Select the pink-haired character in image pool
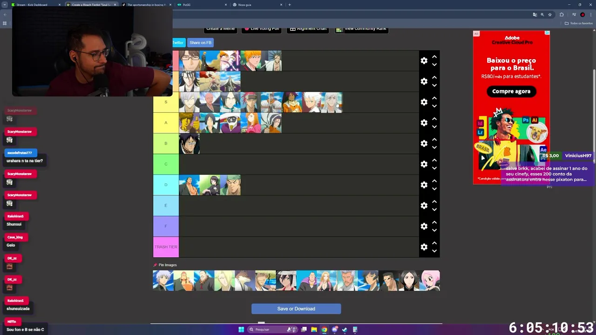This screenshot has height=335, width=596. (430, 281)
